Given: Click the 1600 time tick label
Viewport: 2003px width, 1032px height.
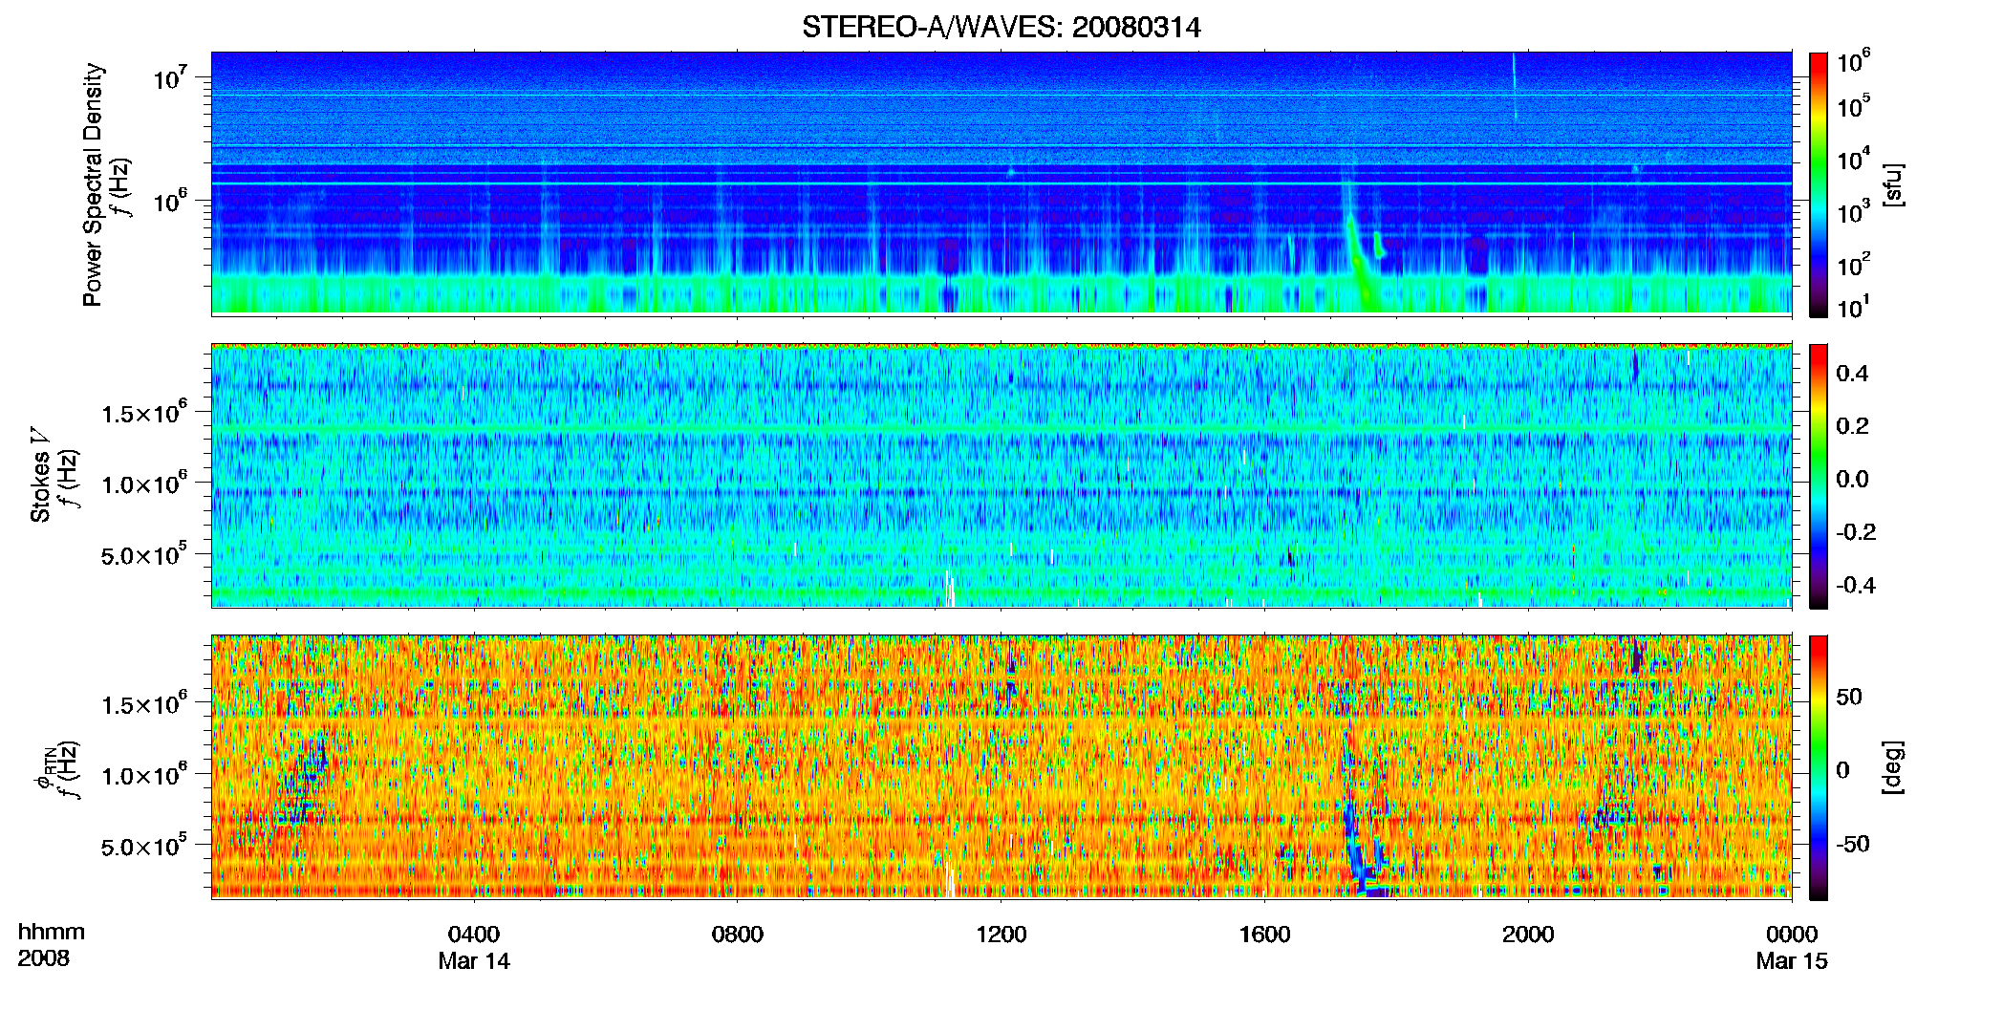Looking at the screenshot, I should (x=1264, y=935).
